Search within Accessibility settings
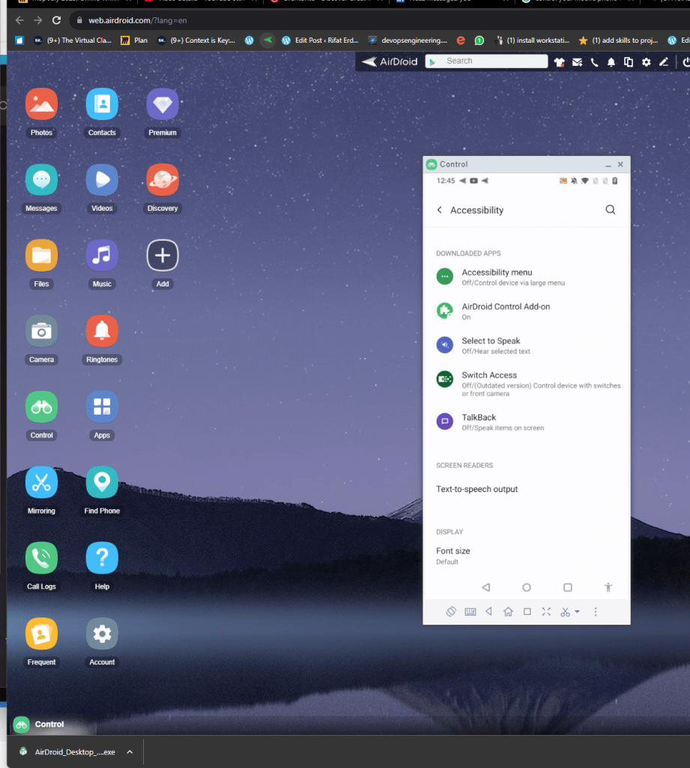 pyautogui.click(x=611, y=210)
